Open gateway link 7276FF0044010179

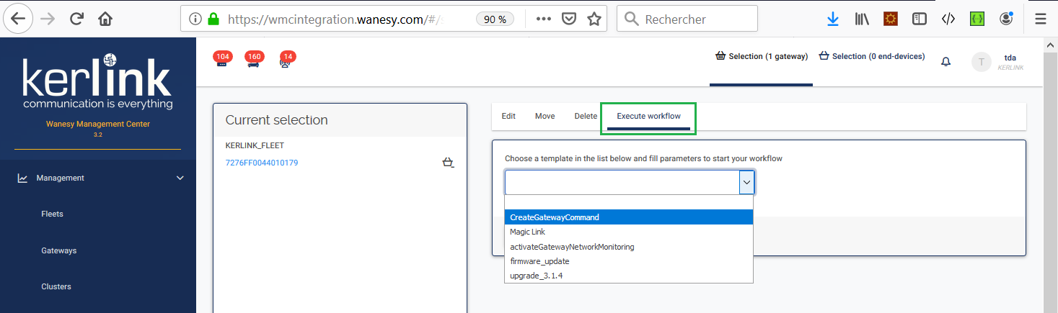coord(262,163)
